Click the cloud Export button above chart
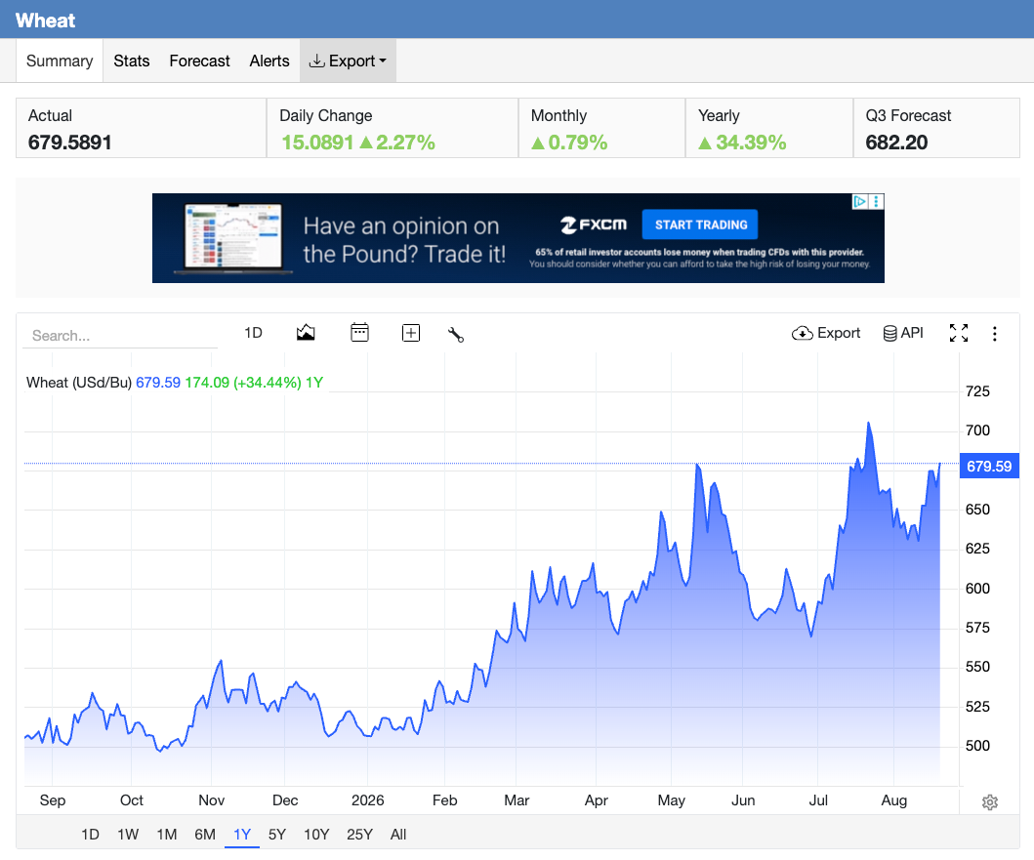Screen dimensions: 1034x860 coord(826,333)
